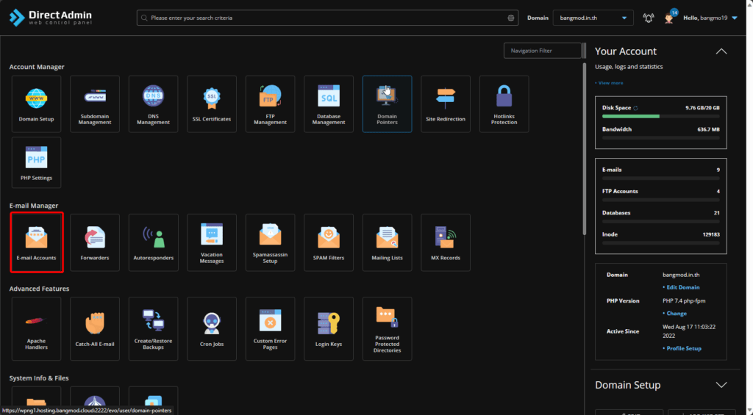This screenshot has width=753, height=415.
Task: Open Spamassassin Setup
Action: coord(270,242)
